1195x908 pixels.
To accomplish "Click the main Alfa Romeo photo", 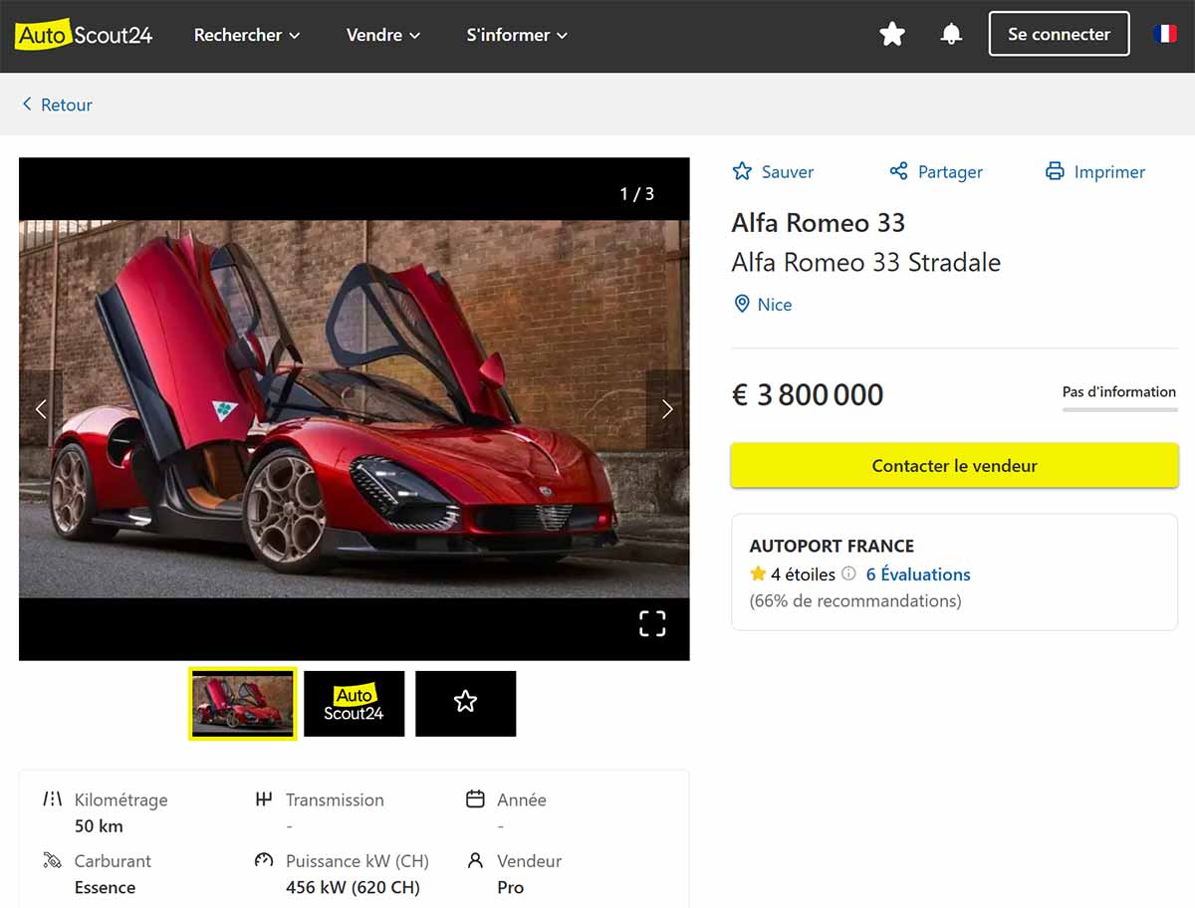I will pyautogui.click(x=355, y=408).
